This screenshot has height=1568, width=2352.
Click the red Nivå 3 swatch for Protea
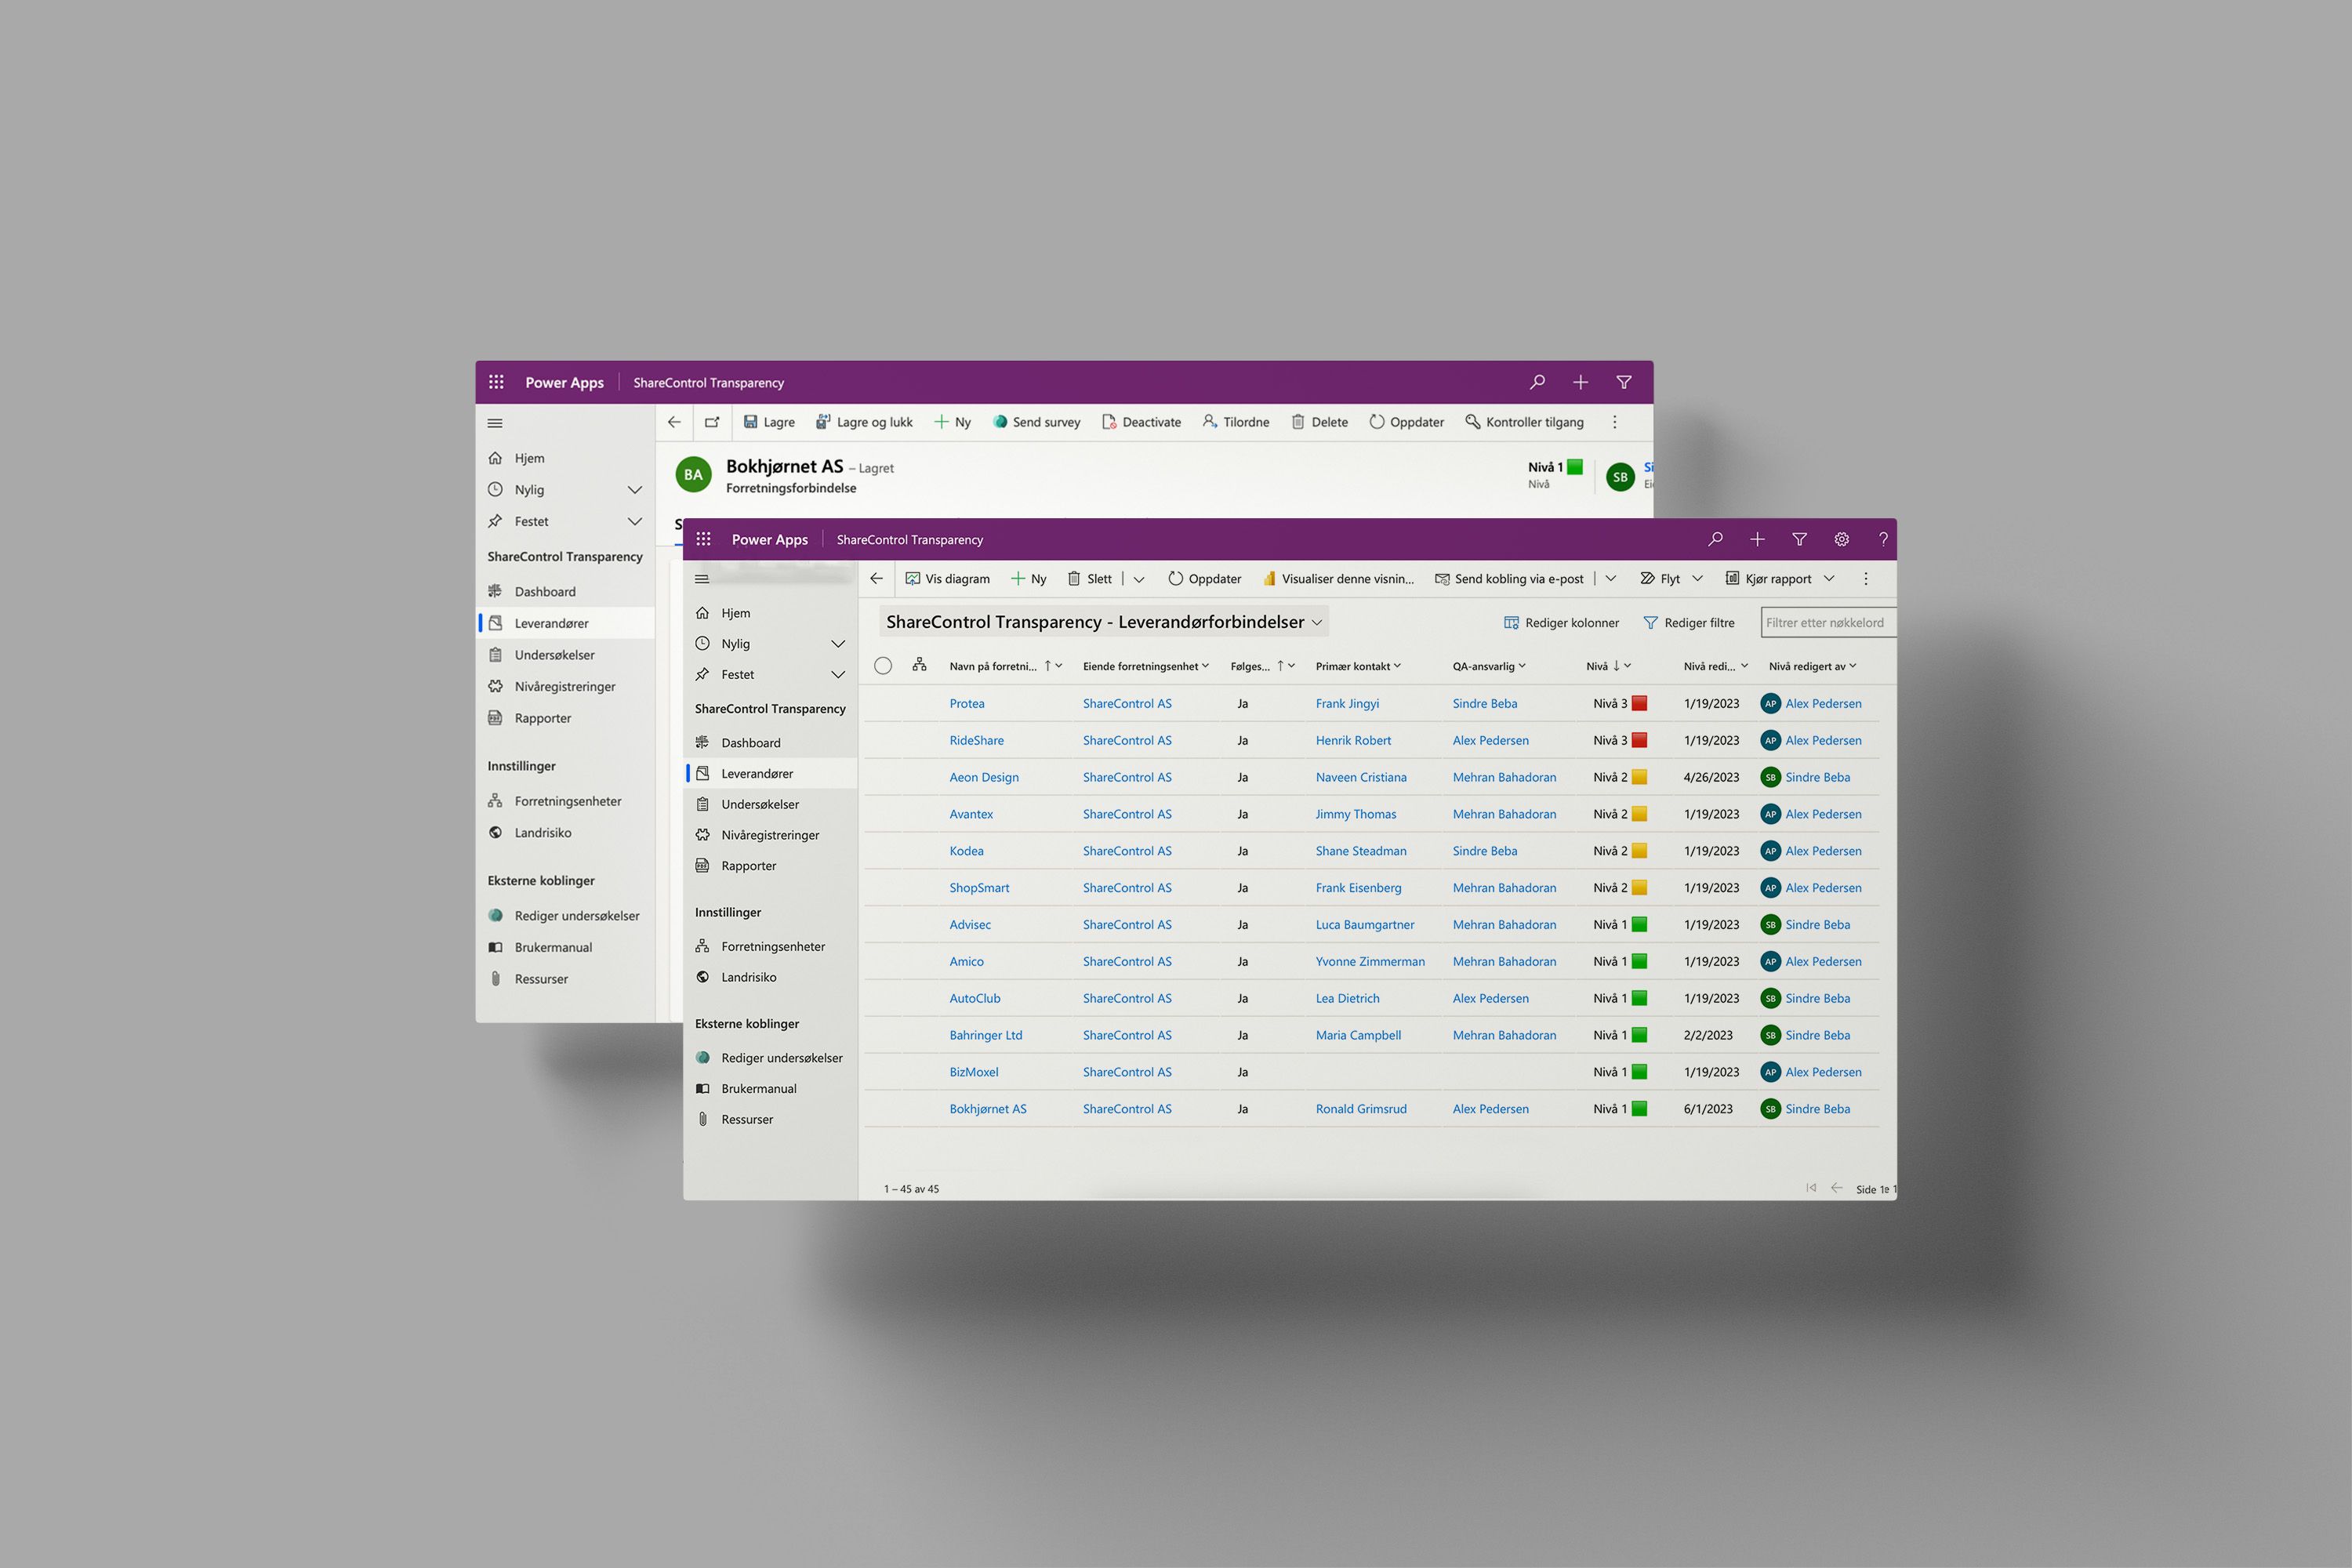pyautogui.click(x=1639, y=703)
